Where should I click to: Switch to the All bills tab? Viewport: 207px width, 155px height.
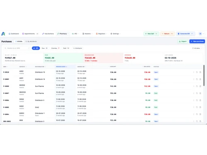[19, 41]
